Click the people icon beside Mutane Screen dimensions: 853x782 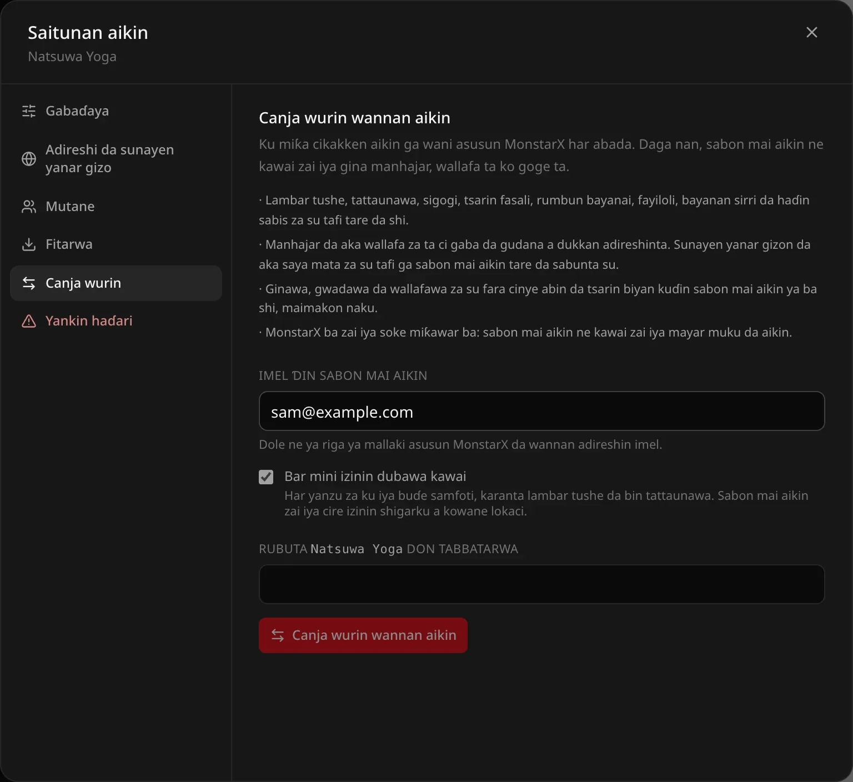point(29,207)
